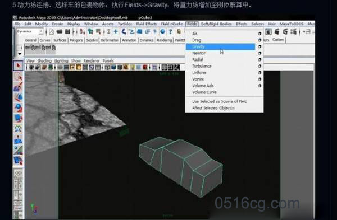Open the Soft/Rigid Bodies menu
This screenshot has height=220, width=337.
click(216, 24)
